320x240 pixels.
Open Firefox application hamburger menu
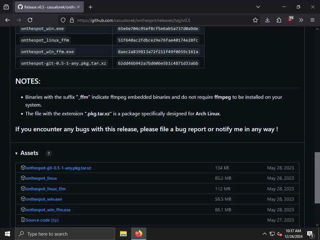click(312, 20)
